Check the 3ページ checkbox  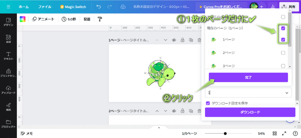pyautogui.click(x=283, y=66)
